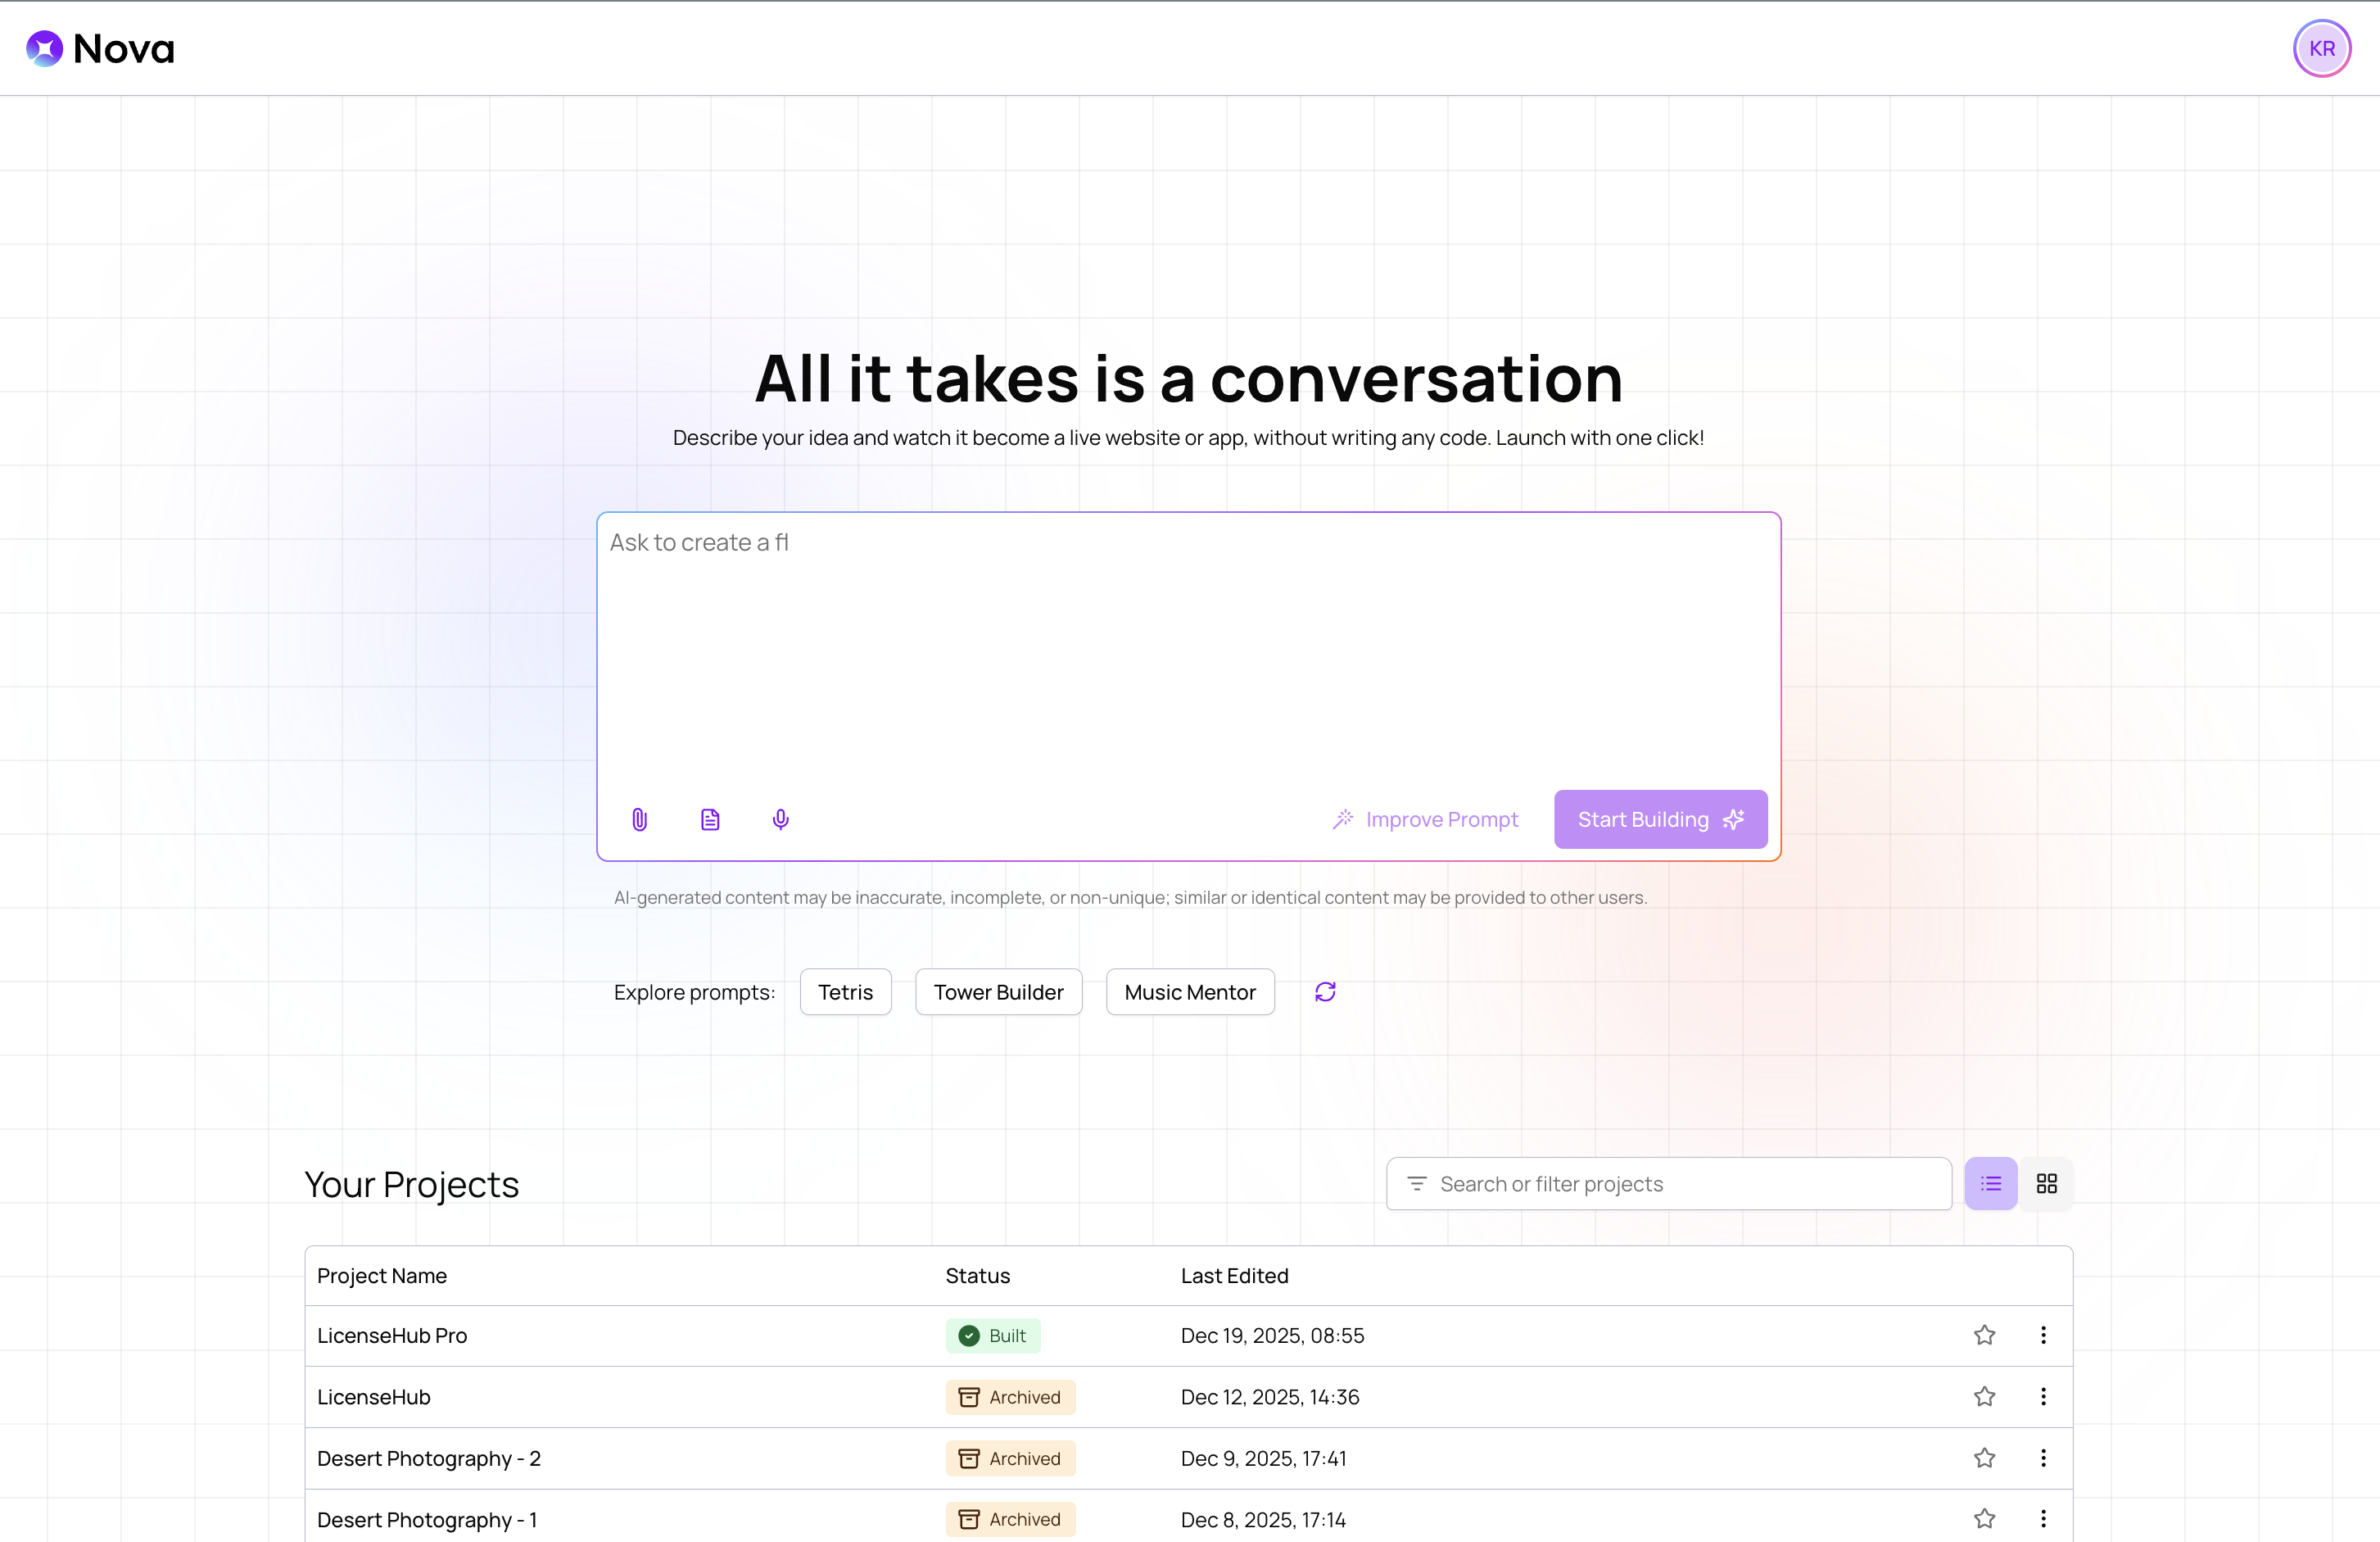Screen dimensions: 2380x1542
Task: Click magic wand Improve Prompt icon
Action: tap(1343, 819)
